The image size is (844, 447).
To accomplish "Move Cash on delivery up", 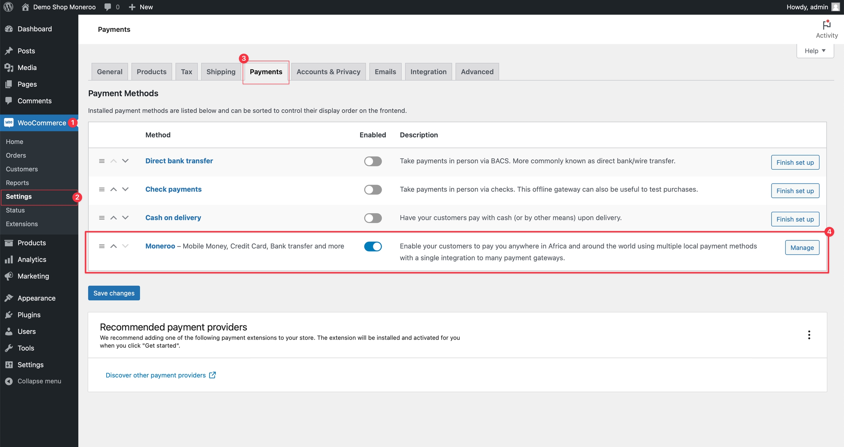I will (x=114, y=218).
